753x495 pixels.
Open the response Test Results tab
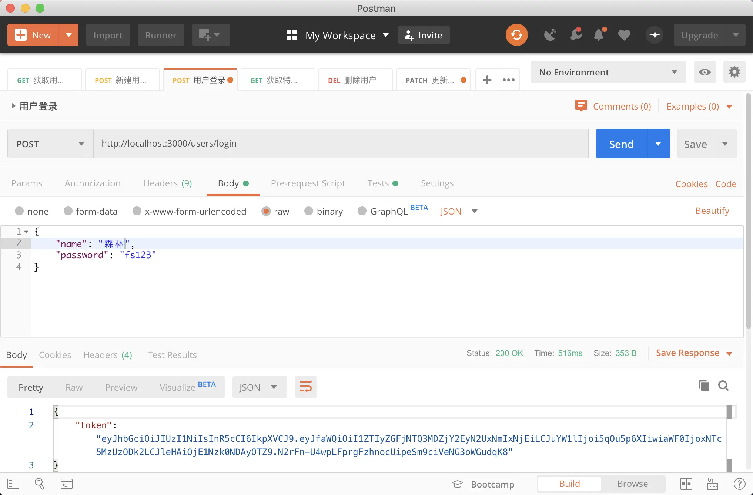click(x=172, y=355)
